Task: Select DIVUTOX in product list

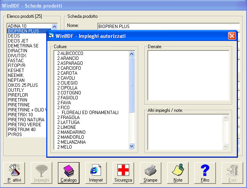Action: (x=27, y=55)
